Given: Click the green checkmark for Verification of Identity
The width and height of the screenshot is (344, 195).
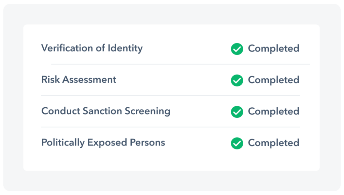Looking at the screenshot, I should (237, 49).
